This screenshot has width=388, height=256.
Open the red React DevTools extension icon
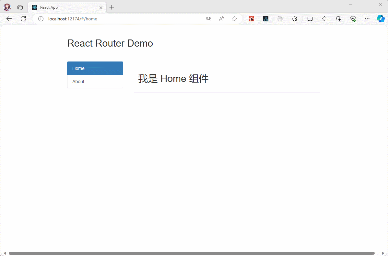[252, 19]
